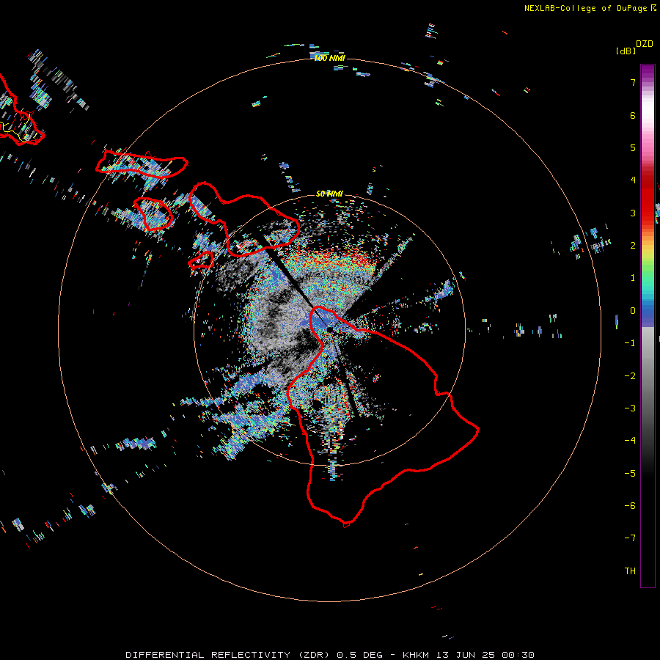Click the 0 value on the color scale
This screenshot has width=660, height=660.
(633, 311)
